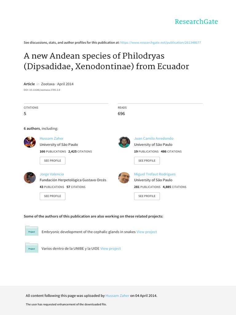Click Project icon beside UNIBE y UIDE
The width and height of the screenshot is (236, 315).
point(31,248)
